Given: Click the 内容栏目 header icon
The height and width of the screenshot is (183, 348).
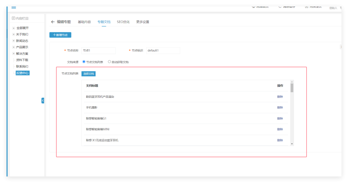Looking at the screenshot, I should pyautogui.click(x=13, y=18).
